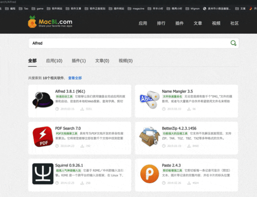This screenshot has height=197, width=257.
Task: Open the 编程 bookmark folder
Action: 10,8
